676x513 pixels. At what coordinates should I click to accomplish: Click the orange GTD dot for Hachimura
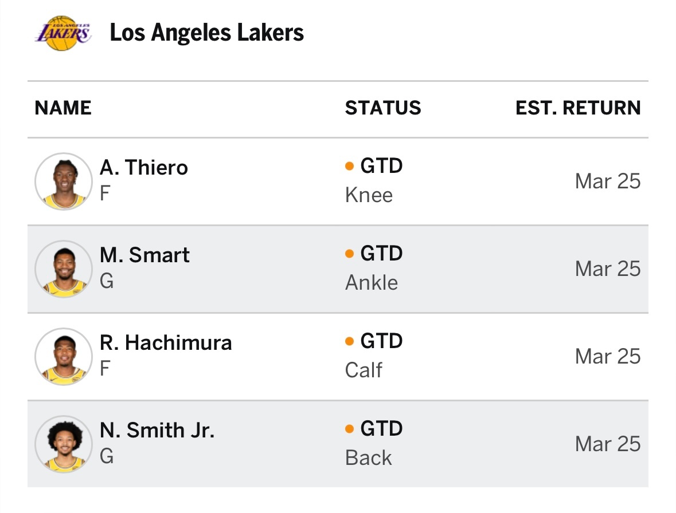[350, 342]
